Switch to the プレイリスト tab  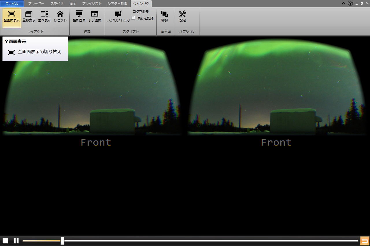tap(92, 3)
